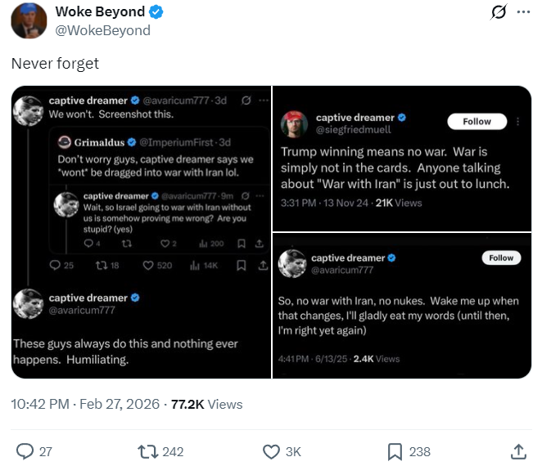
Task: Click the 10:42 PM Feb 27, 2026 timestamp
Action: coord(85,404)
